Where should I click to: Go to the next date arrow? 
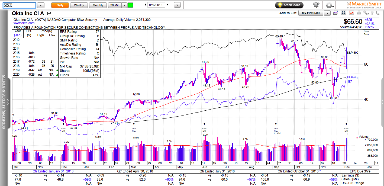[x=167, y=5]
